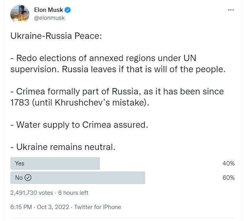Click the Elon Musk display name
Viewport: 245px width, 221px height.
(x=48, y=10)
